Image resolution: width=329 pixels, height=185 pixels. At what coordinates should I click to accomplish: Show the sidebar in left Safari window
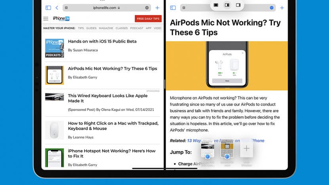tap(48, 8)
